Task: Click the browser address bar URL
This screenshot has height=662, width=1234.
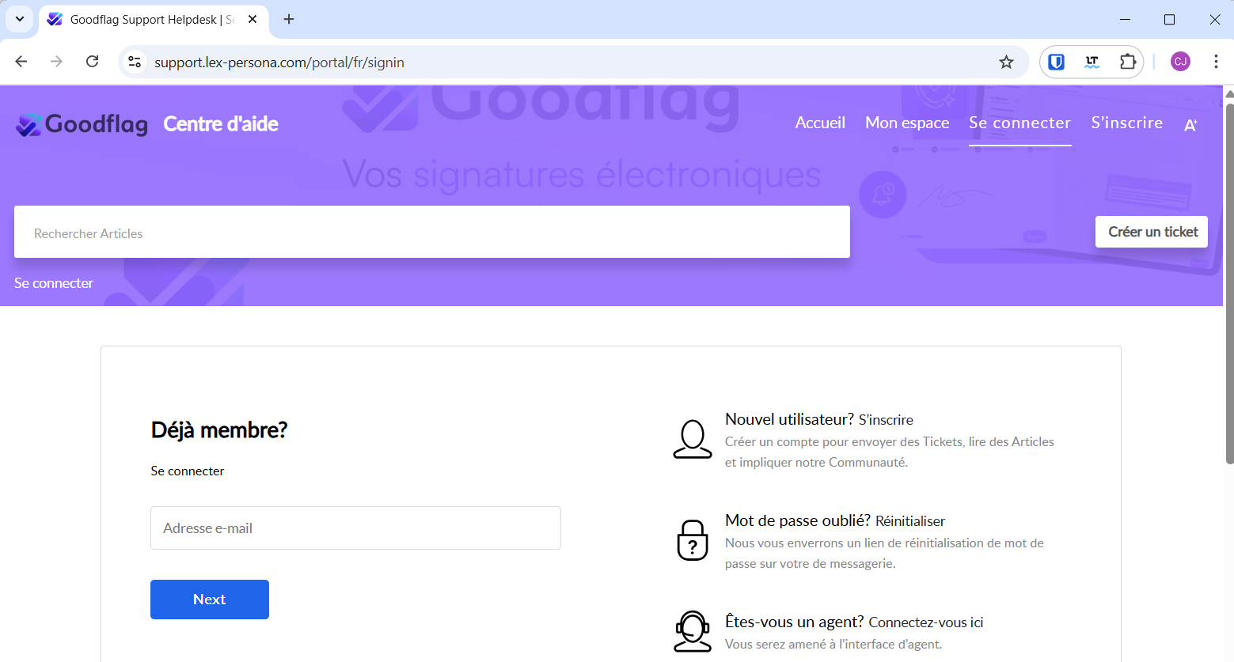Action: pos(279,62)
